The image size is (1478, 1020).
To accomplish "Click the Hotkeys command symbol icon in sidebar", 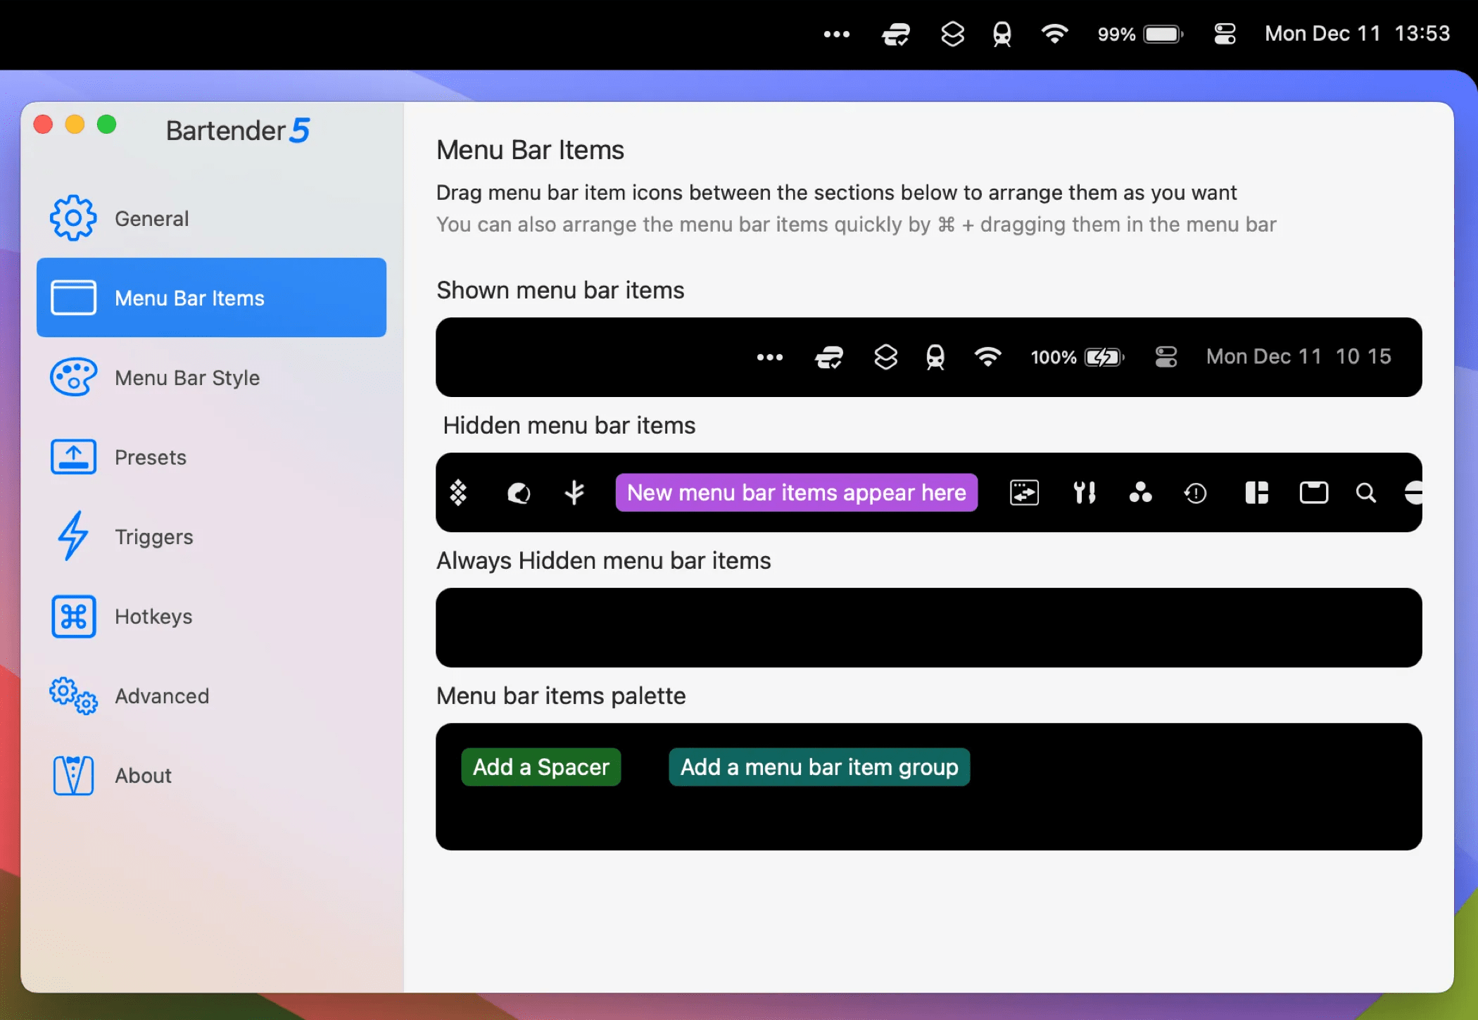I will [x=73, y=616].
